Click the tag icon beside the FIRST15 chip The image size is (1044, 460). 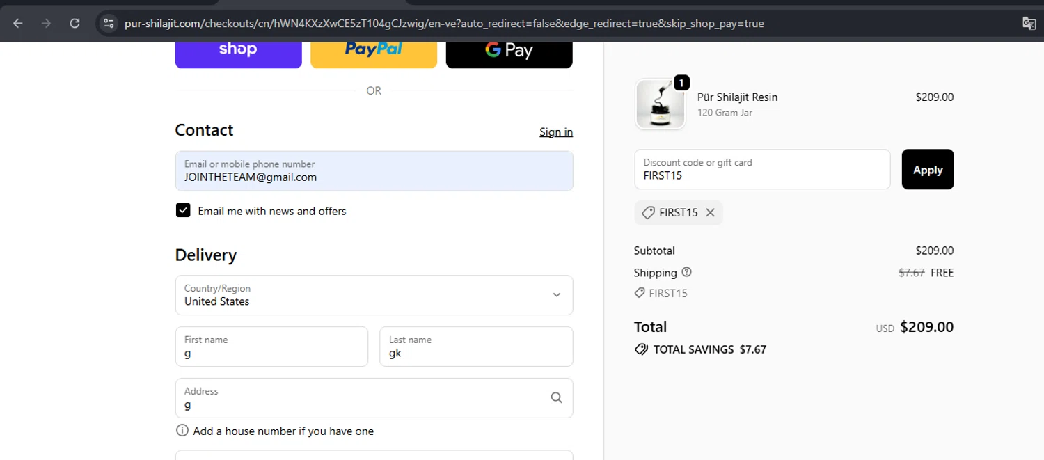point(648,213)
